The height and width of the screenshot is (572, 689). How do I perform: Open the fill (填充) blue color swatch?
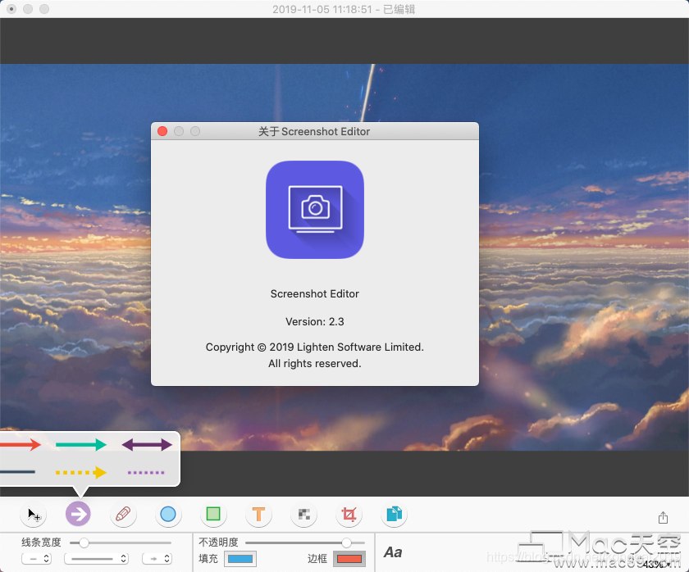(240, 559)
